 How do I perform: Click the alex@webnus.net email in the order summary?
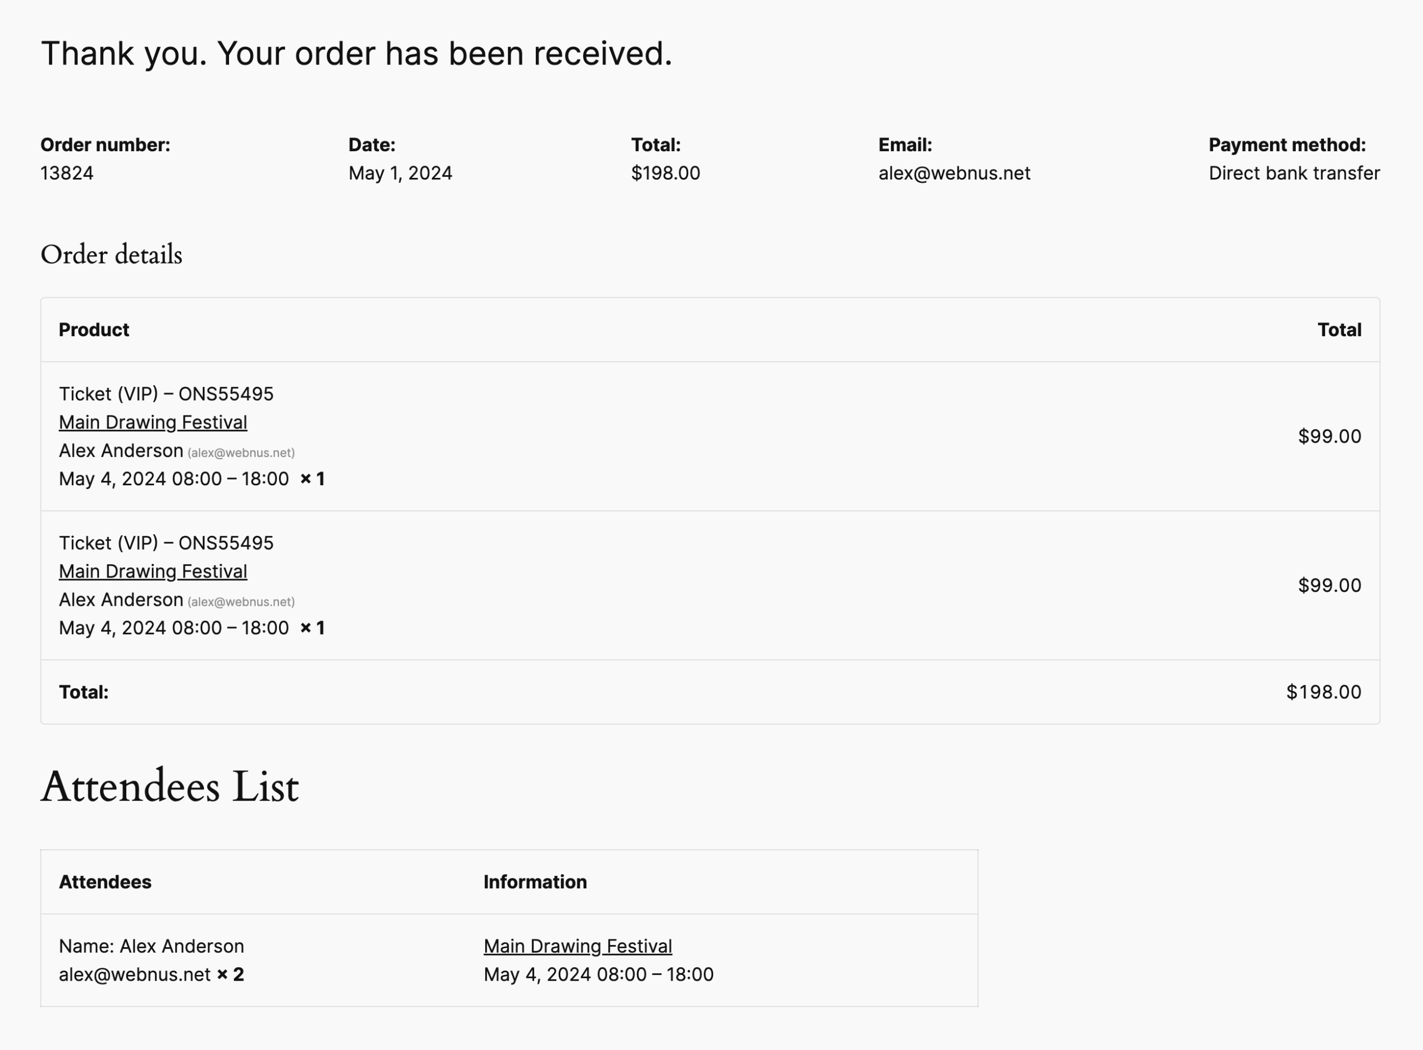[953, 173]
